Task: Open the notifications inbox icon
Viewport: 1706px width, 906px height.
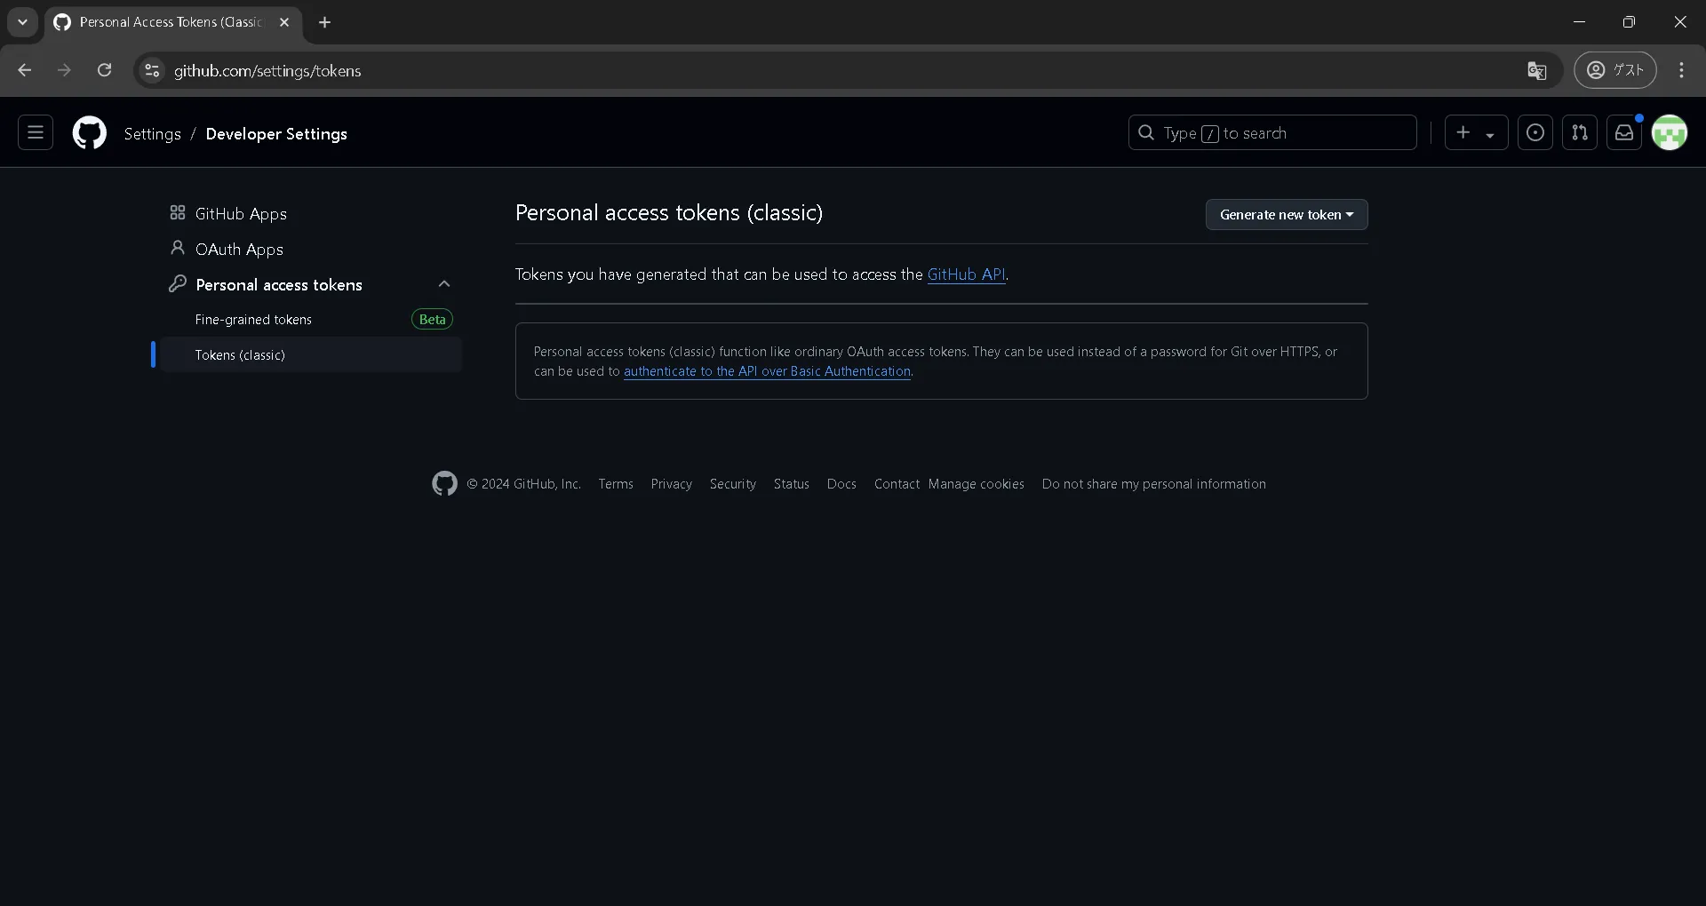Action: pyautogui.click(x=1623, y=133)
